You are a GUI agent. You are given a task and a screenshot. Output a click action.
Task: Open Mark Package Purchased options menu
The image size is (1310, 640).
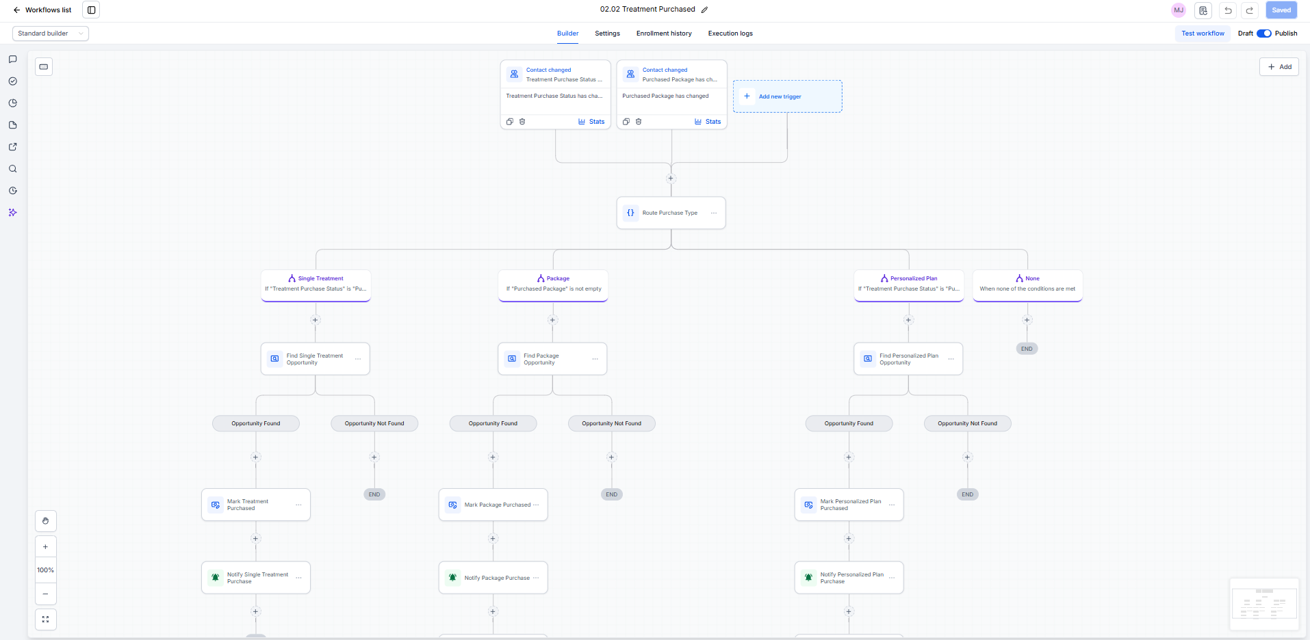pos(536,505)
